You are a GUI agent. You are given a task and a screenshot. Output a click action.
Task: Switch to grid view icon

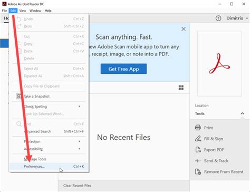pos(181,88)
